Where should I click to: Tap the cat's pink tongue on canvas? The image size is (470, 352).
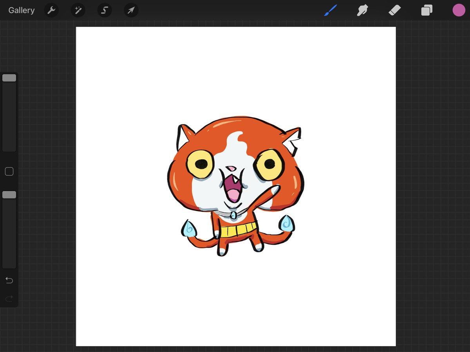click(233, 195)
